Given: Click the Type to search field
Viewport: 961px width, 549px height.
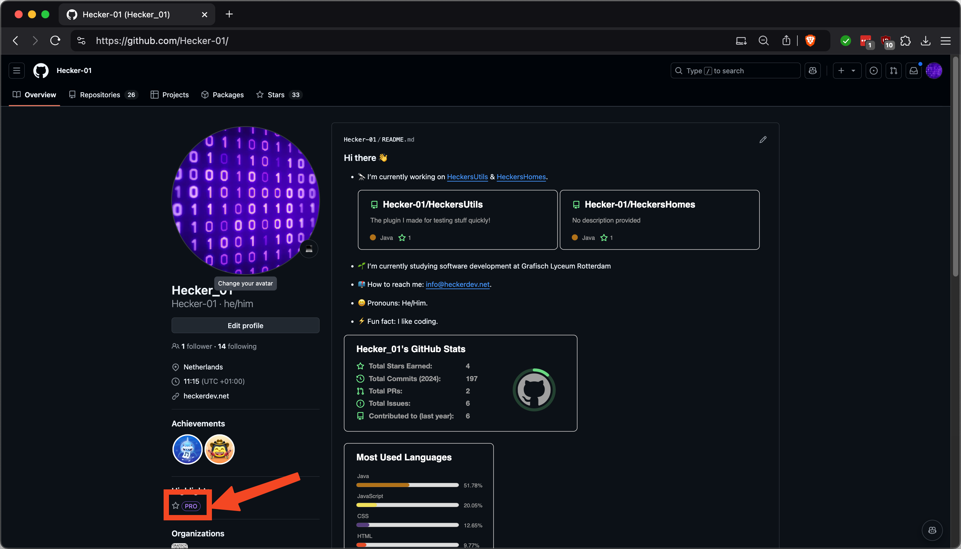Looking at the screenshot, I should (x=735, y=71).
